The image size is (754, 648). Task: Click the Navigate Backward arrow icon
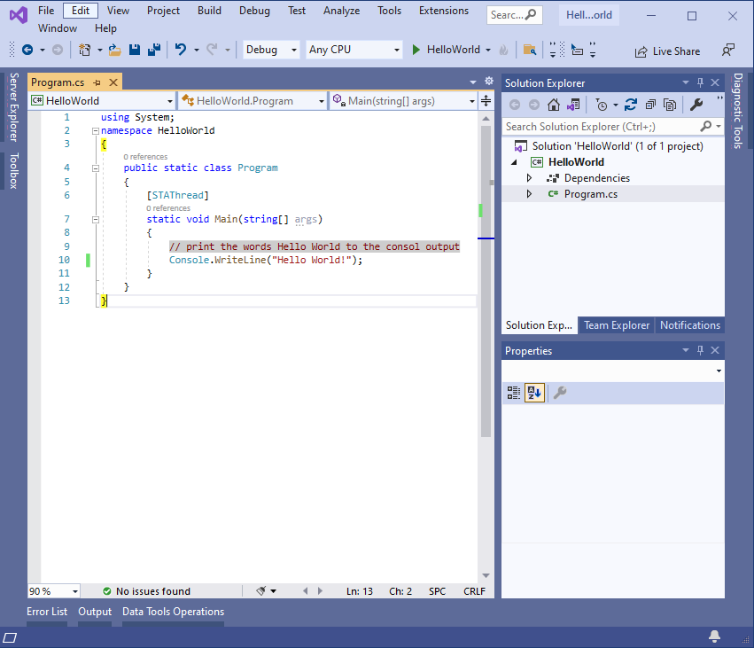click(27, 50)
